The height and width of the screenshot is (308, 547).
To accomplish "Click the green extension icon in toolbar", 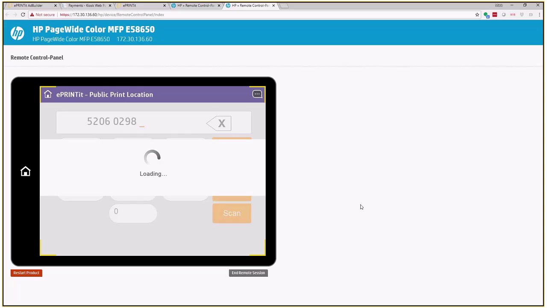I will [486, 15].
